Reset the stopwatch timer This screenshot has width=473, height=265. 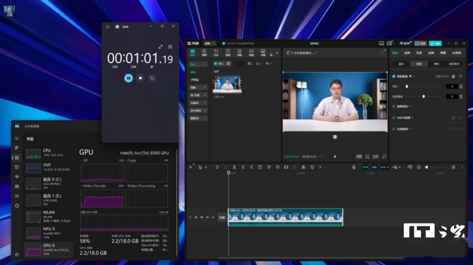point(152,78)
